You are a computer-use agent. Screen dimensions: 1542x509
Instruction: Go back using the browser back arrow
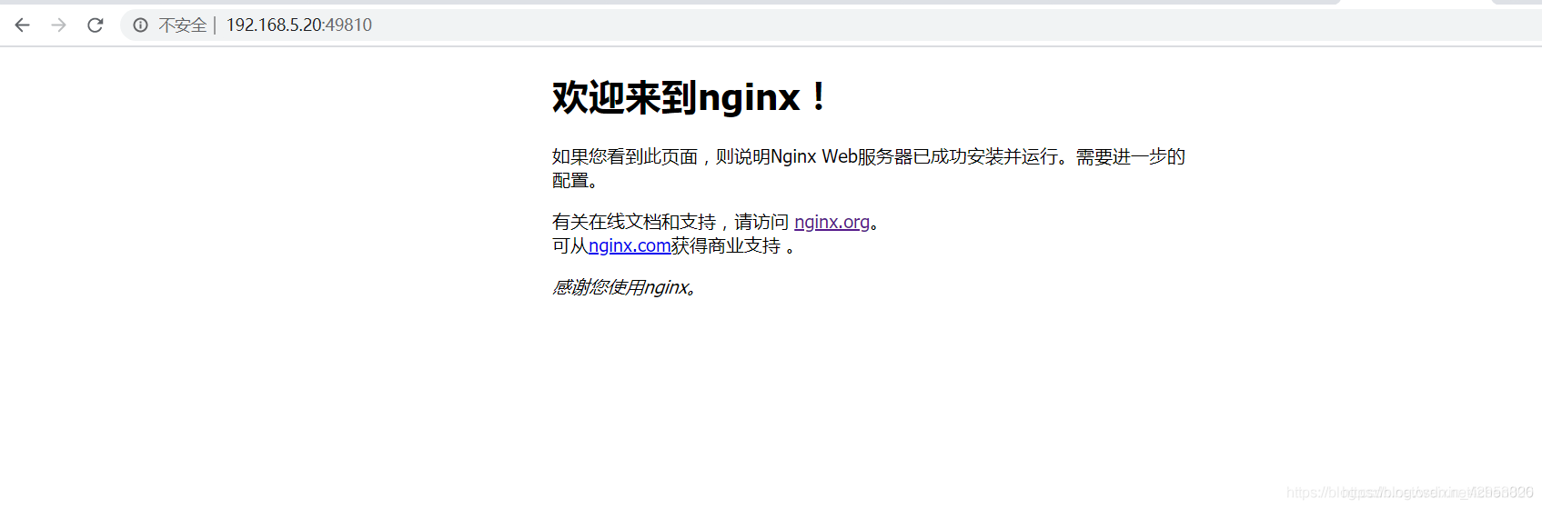pyautogui.click(x=23, y=25)
